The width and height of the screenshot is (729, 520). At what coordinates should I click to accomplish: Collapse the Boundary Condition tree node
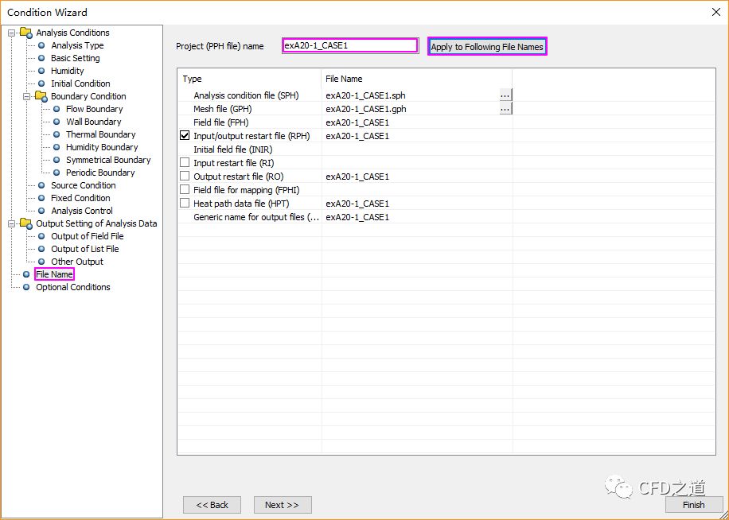pyautogui.click(x=27, y=96)
